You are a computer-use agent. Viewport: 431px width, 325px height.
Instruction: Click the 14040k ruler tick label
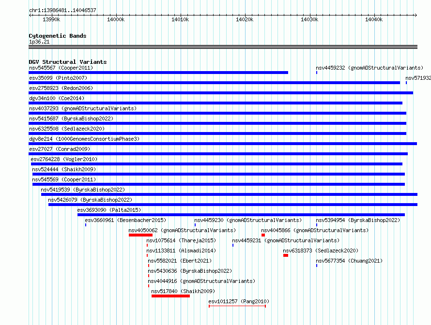click(374, 19)
